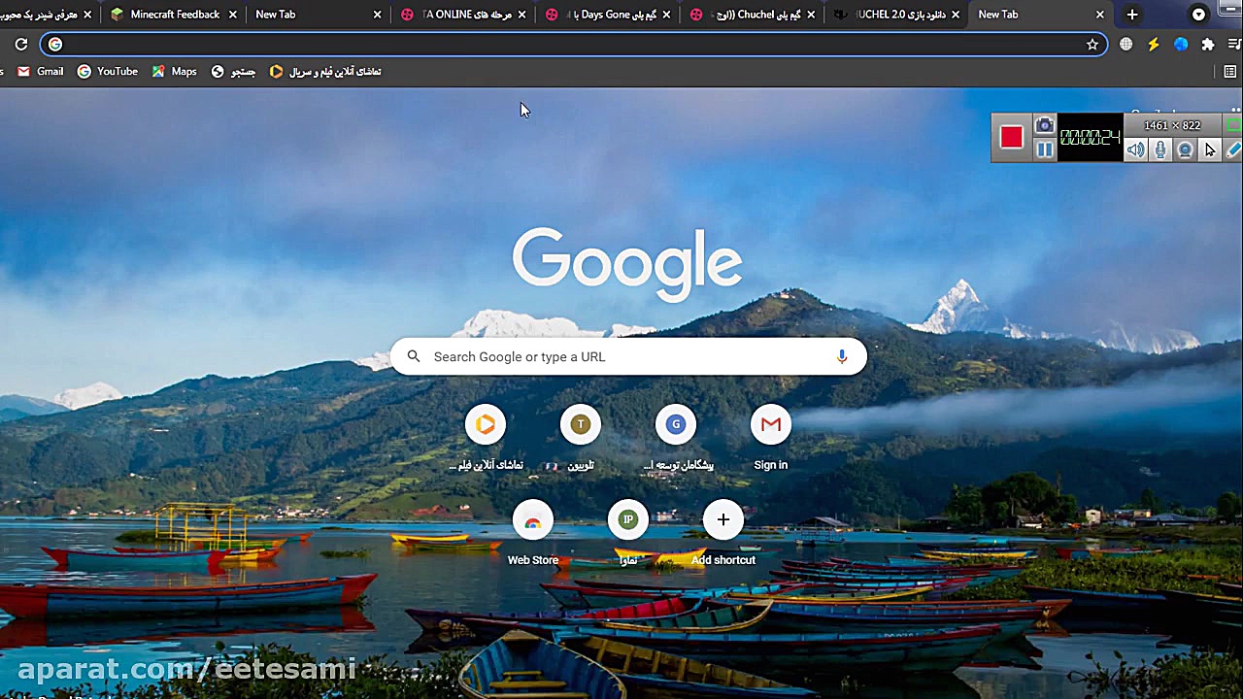Bookmark this tab with the star icon
The height and width of the screenshot is (699, 1243).
(1092, 44)
